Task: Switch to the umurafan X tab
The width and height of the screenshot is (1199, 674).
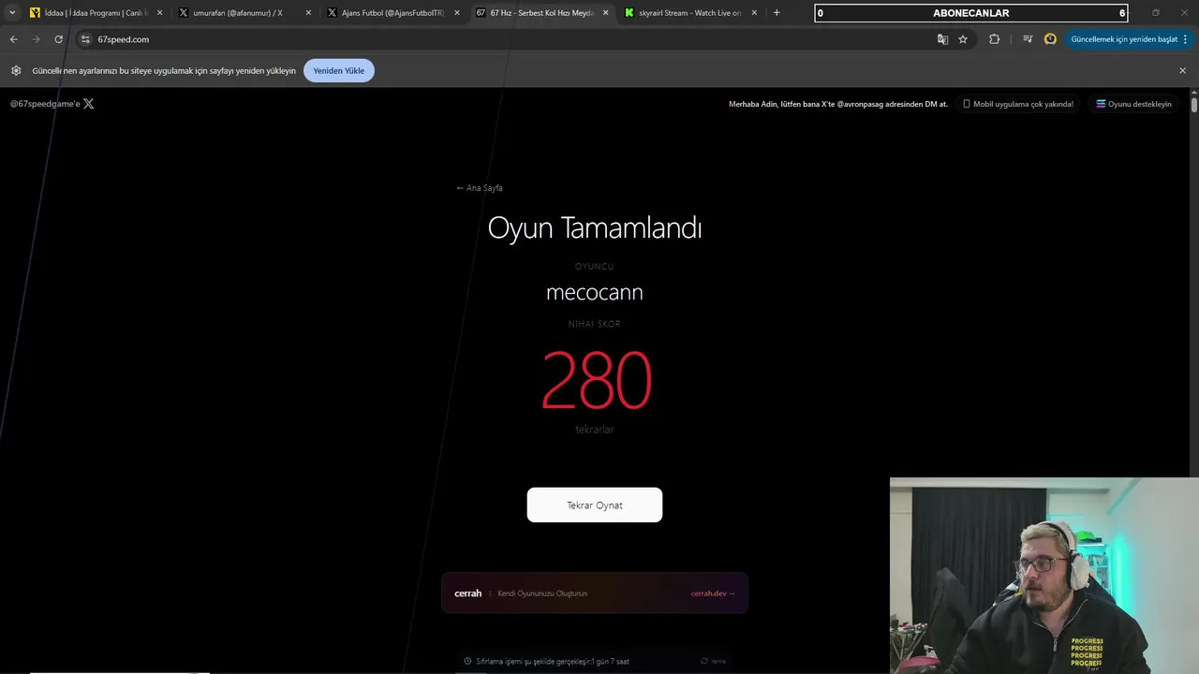Action: pyautogui.click(x=244, y=13)
